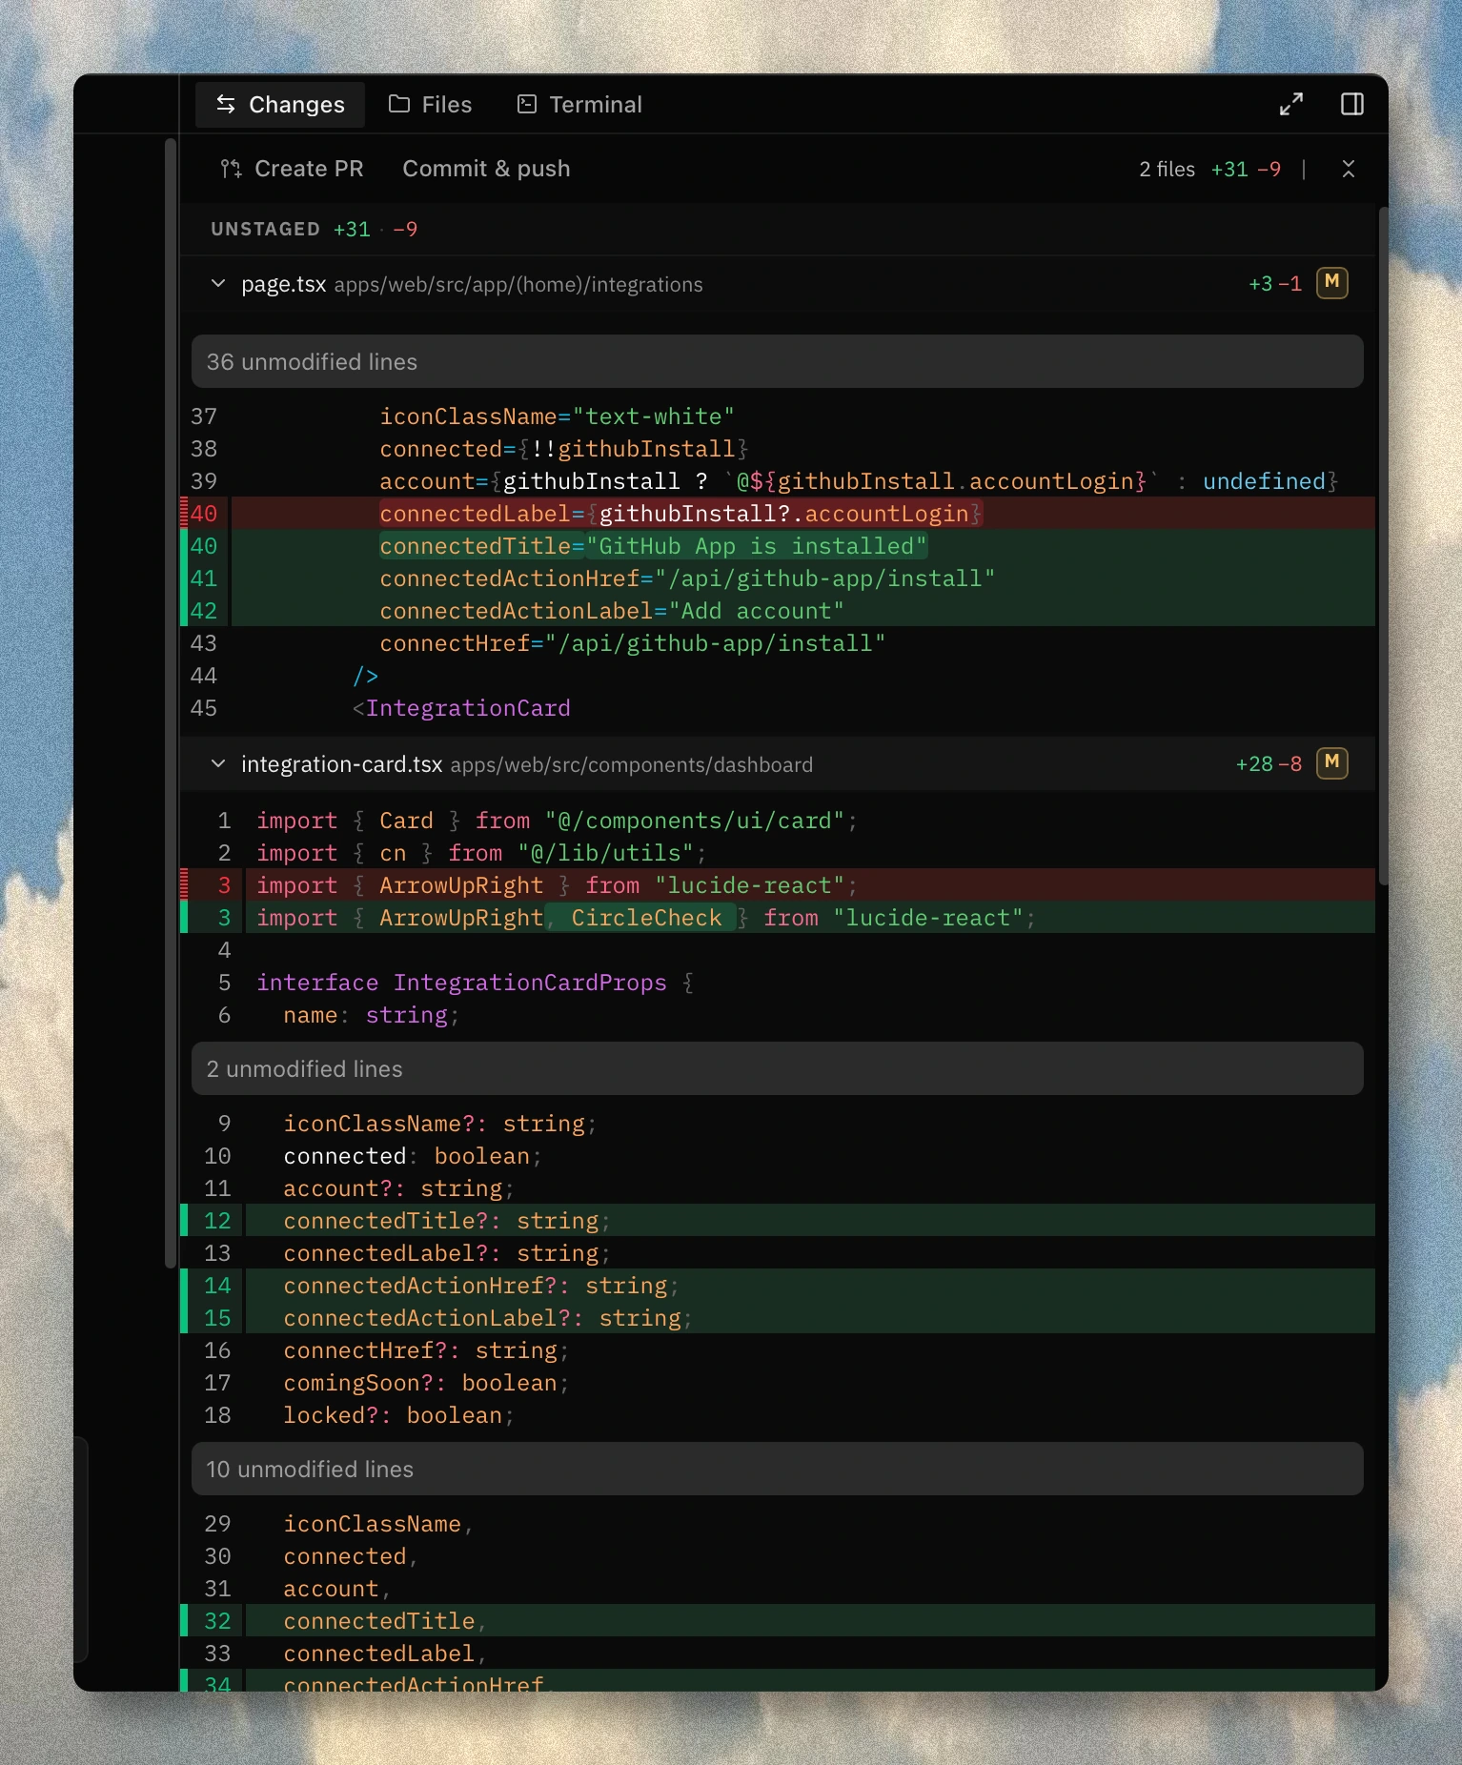Click 'interface IntegrationCardProps' line

[475, 983]
